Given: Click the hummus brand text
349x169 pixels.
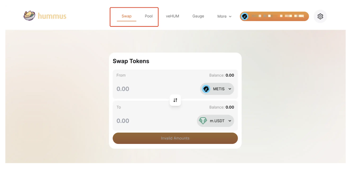Looking at the screenshot, I should 52,16.
